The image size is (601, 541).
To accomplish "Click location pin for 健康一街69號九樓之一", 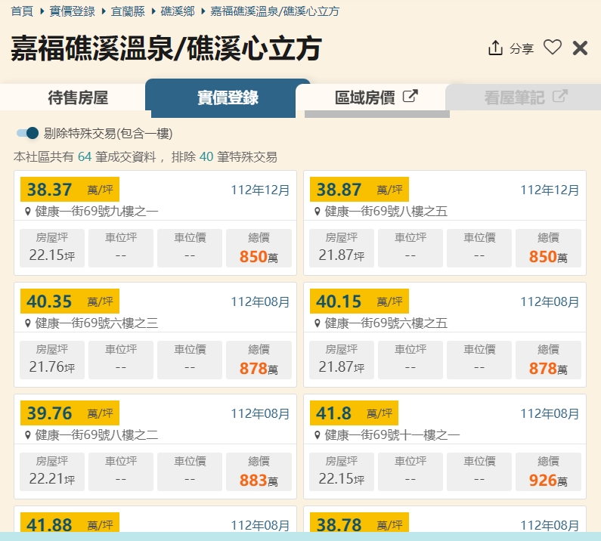I will [28, 212].
